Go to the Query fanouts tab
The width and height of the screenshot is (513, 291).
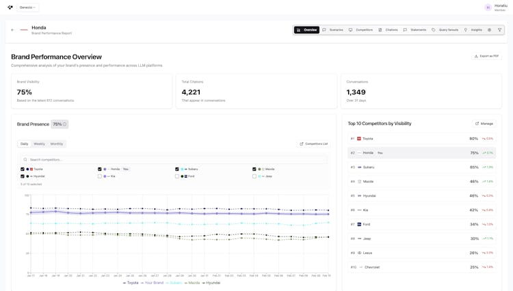pos(445,30)
